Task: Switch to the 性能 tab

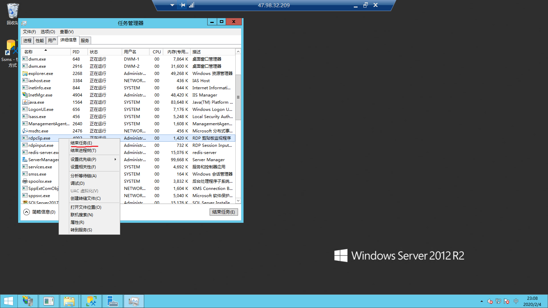Action: [x=40, y=40]
